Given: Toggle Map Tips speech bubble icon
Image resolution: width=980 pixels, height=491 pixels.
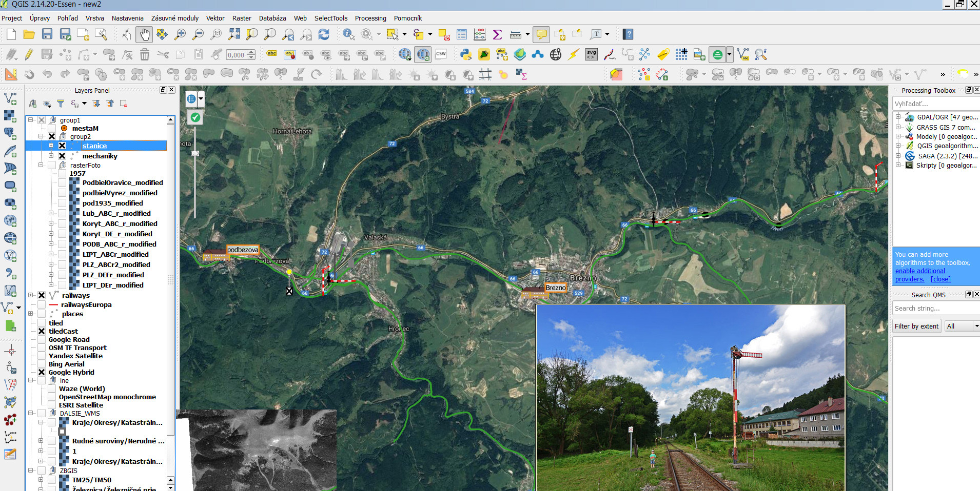Looking at the screenshot, I should pyautogui.click(x=541, y=34).
